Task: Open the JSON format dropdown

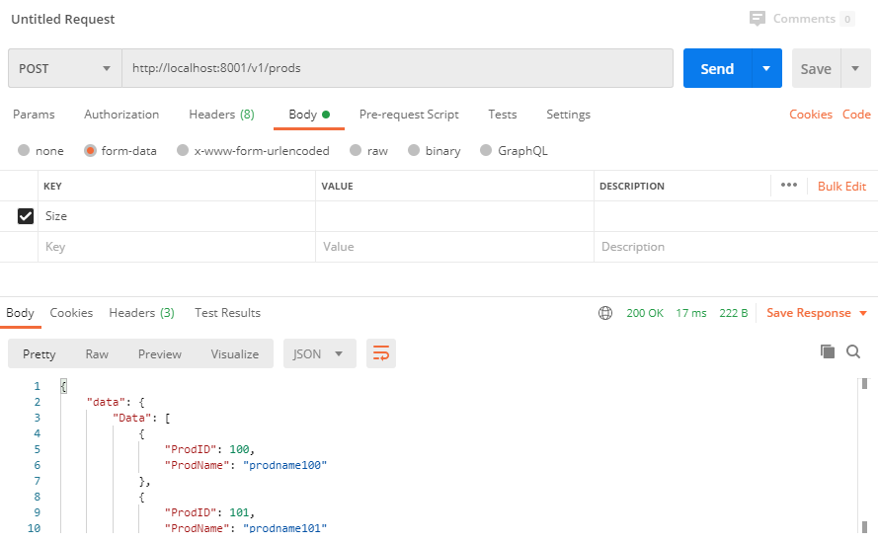Action: [x=320, y=353]
